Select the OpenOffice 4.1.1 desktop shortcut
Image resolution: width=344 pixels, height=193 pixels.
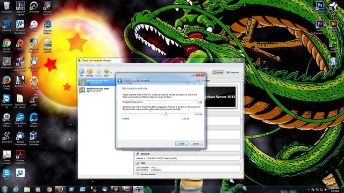(x=20, y=120)
